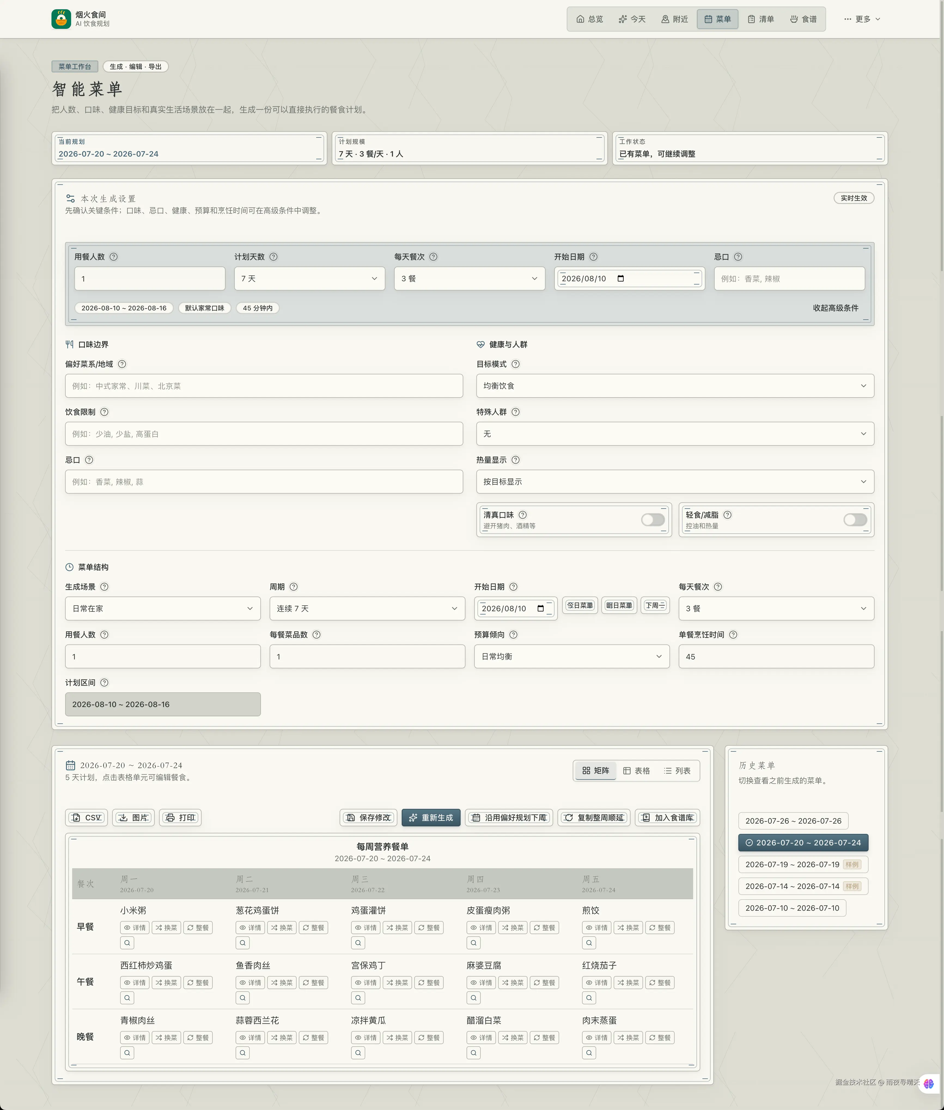View 详情 for 凉拌黄瓜
This screenshot has width=944, height=1110.
tap(366, 1038)
